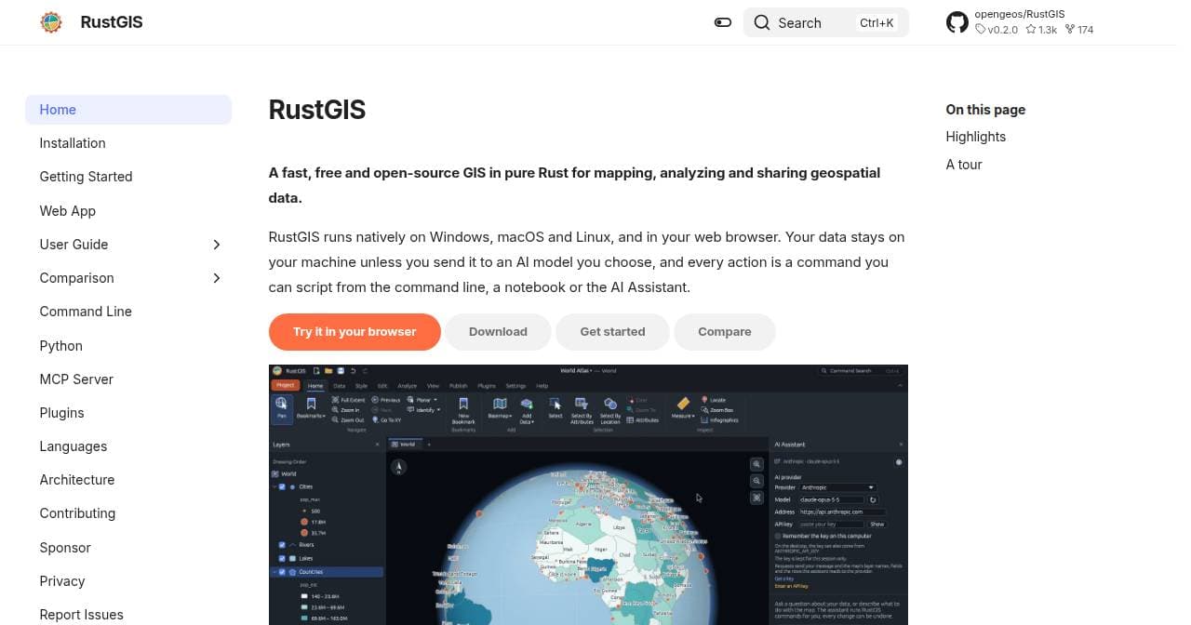1191x625 pixels.
Task: Click orange Project button in screenshot
Action: [286, 385]
